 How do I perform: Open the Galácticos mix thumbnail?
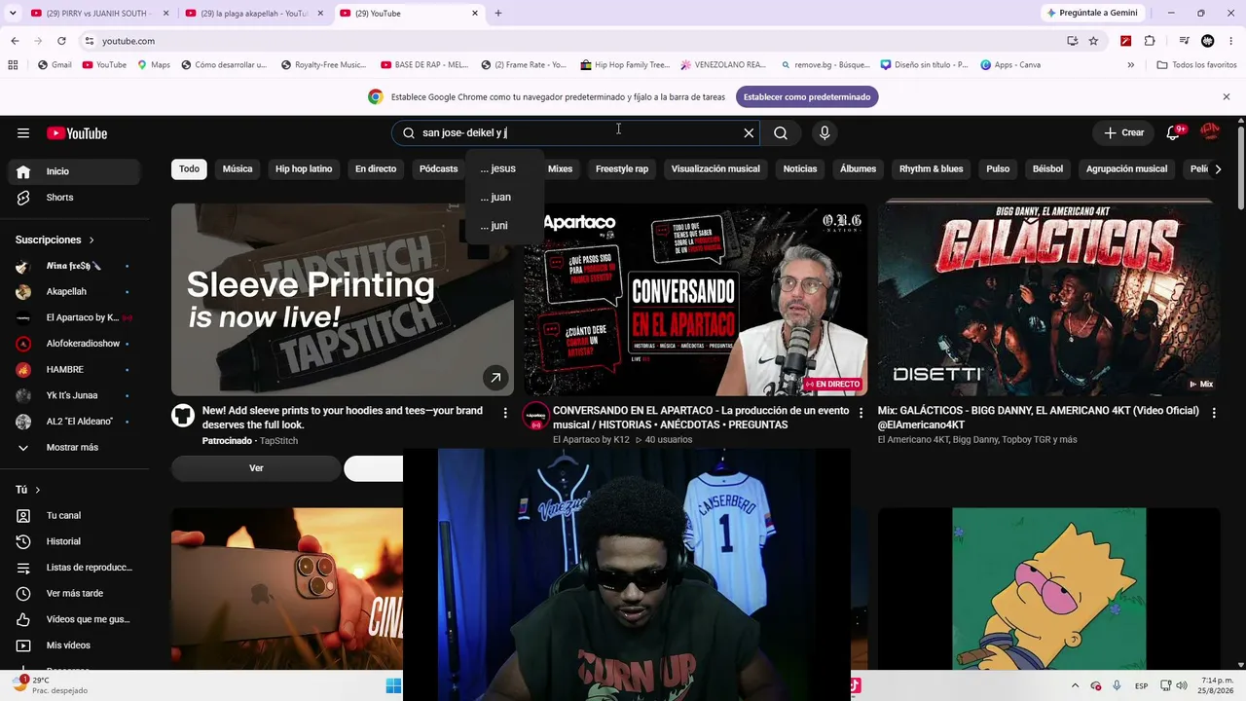click(x=1048, y=299)
